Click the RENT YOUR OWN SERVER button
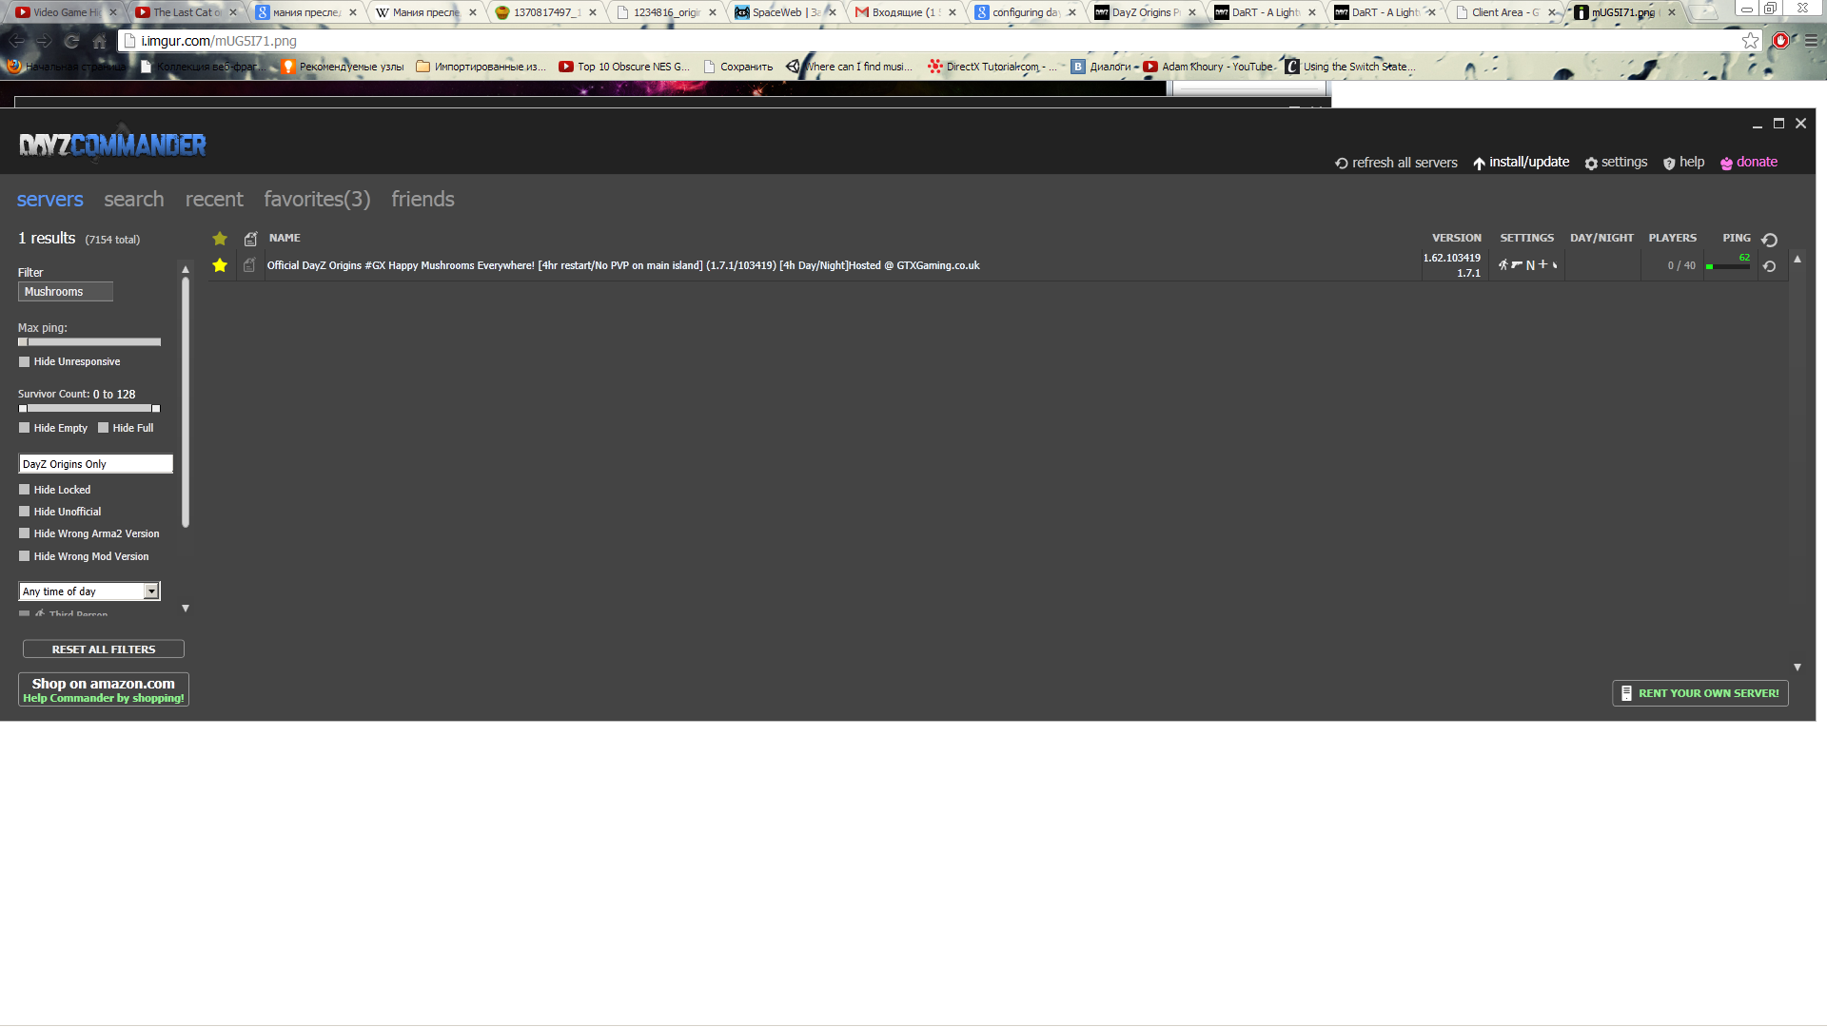 click(1699, 693)
